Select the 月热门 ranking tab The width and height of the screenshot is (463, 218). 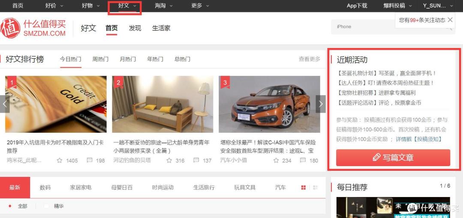pos(128,59)
